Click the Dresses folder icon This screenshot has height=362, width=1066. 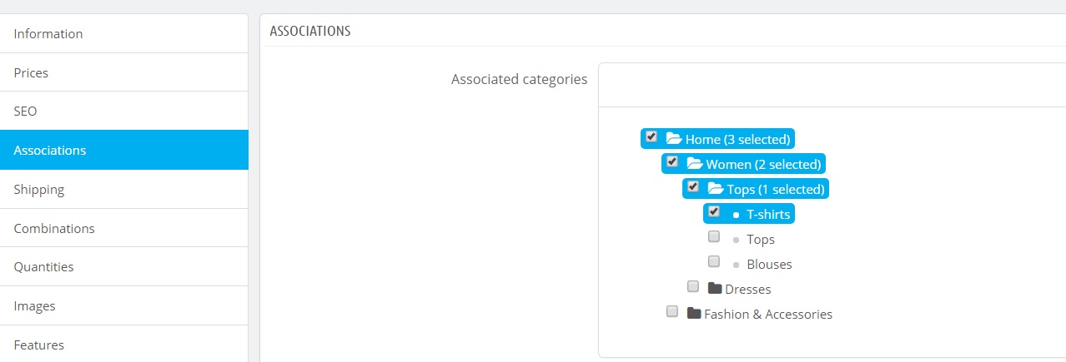pyautogui.click(x=715, y=289)
